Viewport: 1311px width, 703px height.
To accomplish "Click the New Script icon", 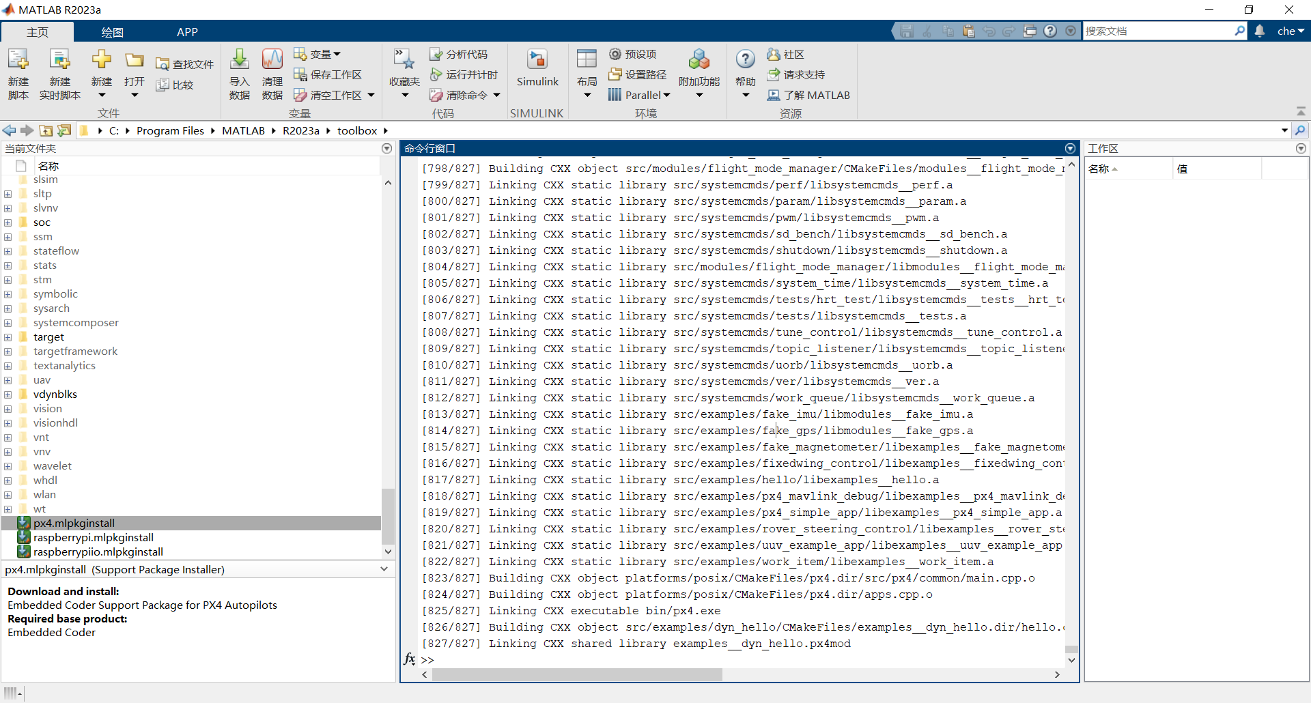I will coord(18,61).
